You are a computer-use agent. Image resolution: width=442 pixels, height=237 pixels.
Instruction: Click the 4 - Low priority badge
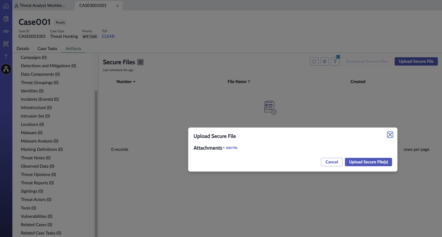click(90, 37)
